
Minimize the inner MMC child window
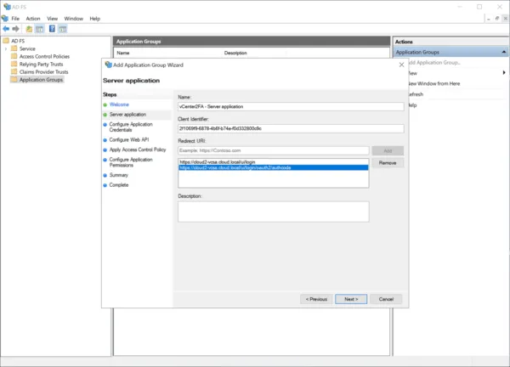[489, 19]
